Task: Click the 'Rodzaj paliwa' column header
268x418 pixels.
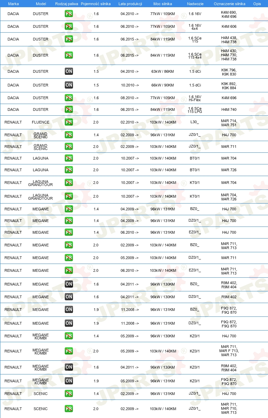Action: (x=66, y=4)
